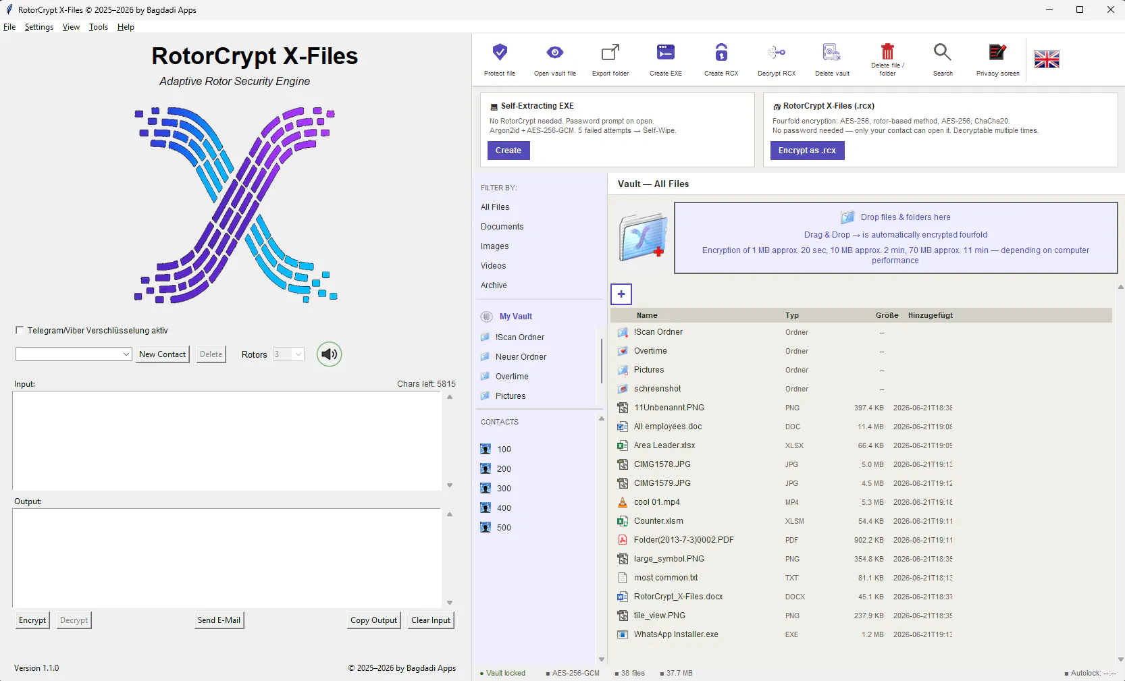Select the cool 01.mp4 file row
Viewport: 1125px width, 681px height.
861,502
